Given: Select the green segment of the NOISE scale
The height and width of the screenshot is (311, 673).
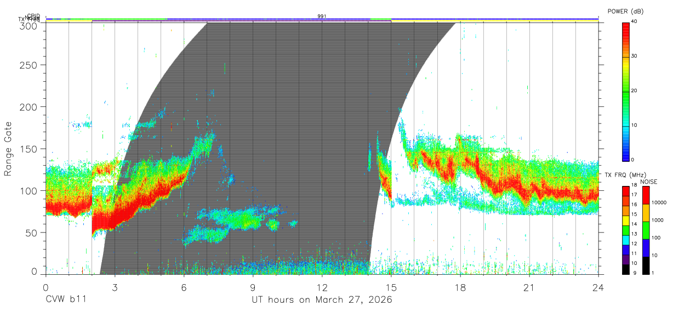Looking at the screenshot, I should tap(645, 230).
